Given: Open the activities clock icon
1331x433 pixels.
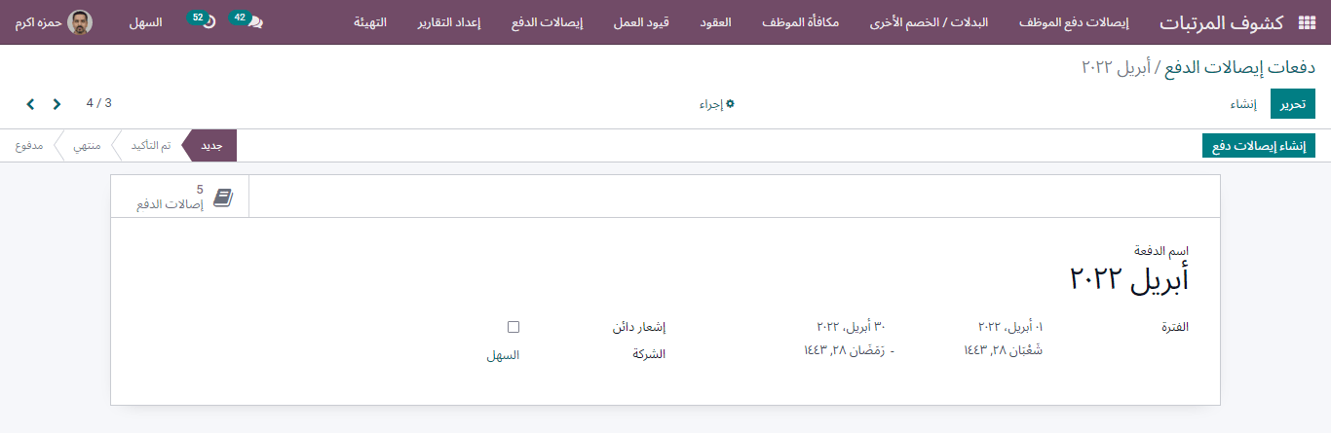Looking at the screenshot, I should coord(209,22).
